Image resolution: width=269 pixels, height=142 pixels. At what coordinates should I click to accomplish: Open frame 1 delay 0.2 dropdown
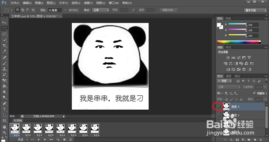click(17, 135)
